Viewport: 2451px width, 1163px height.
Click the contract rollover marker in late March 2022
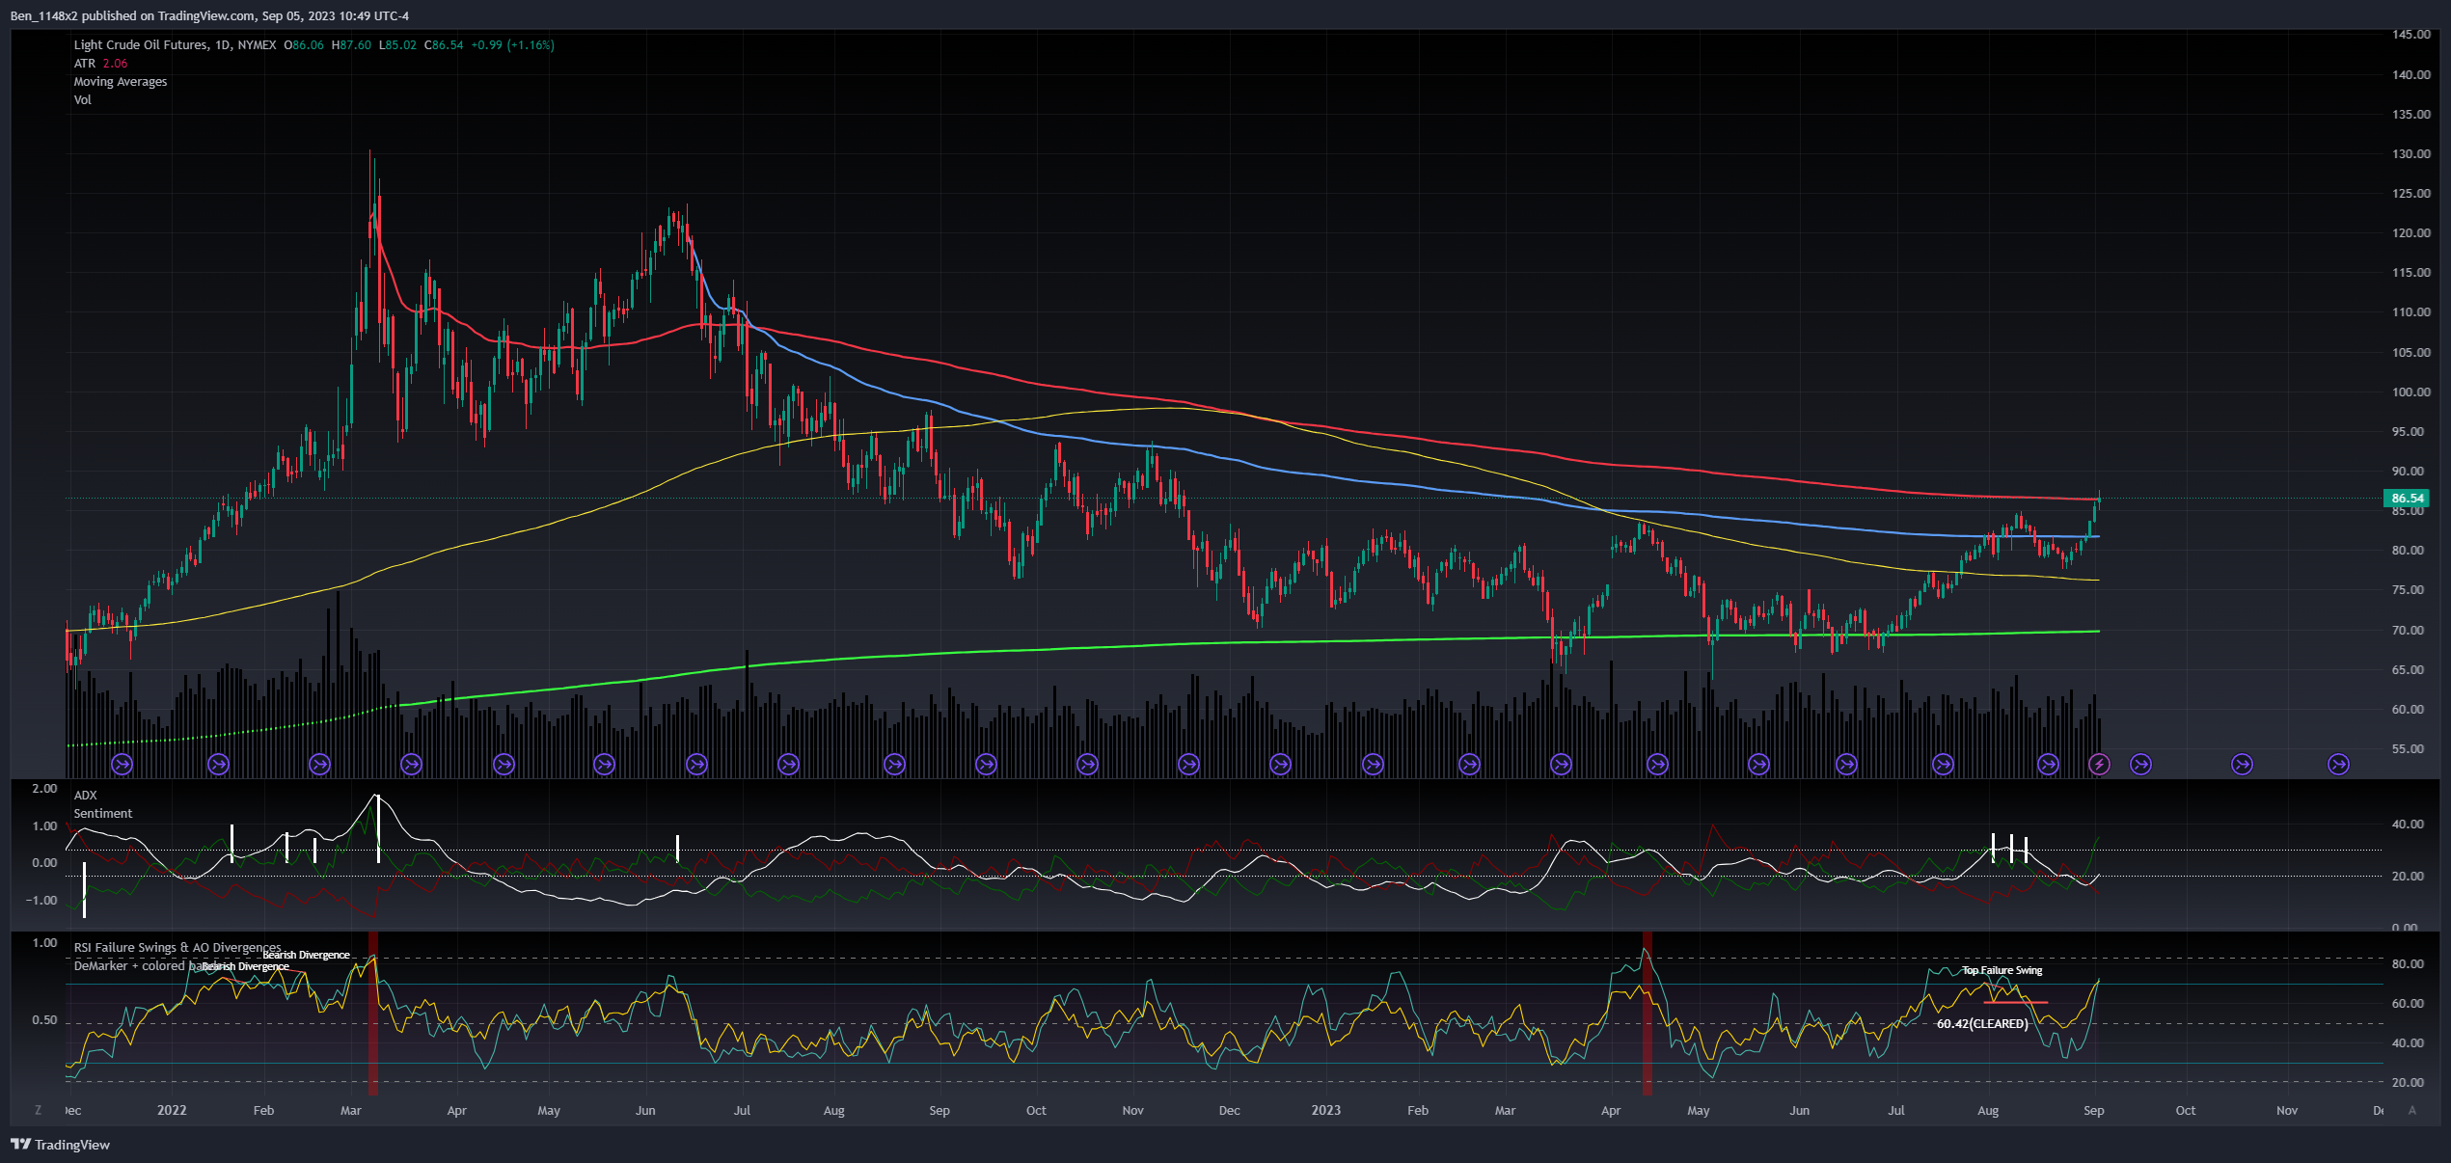[x=411, y=765]
